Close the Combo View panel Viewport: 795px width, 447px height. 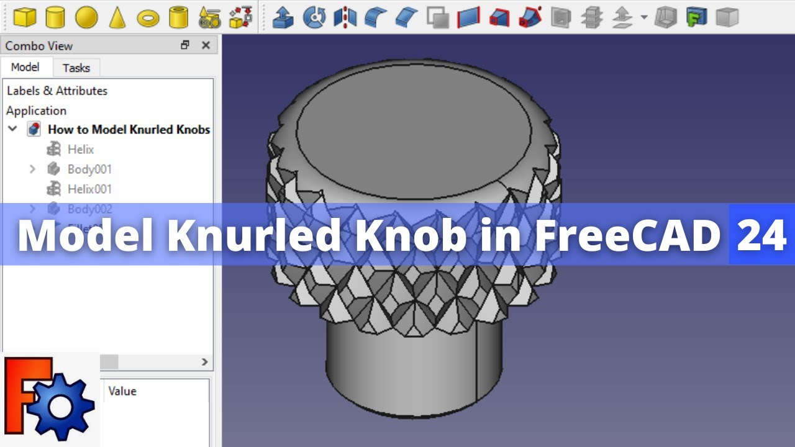(206, 45)
